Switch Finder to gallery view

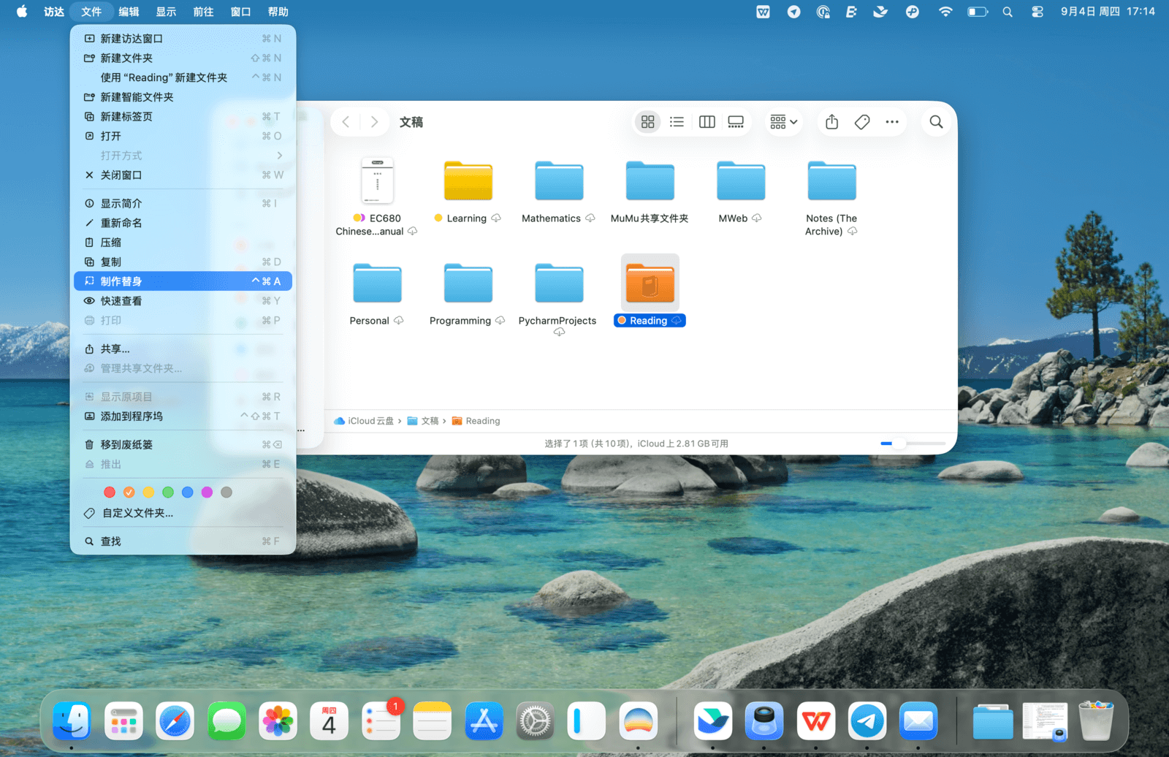pyautogui.click(x=736, y=122)
